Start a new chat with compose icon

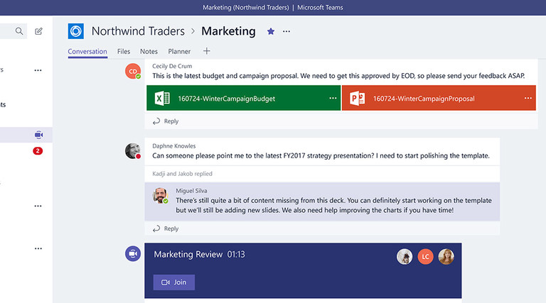coord(38,31)
